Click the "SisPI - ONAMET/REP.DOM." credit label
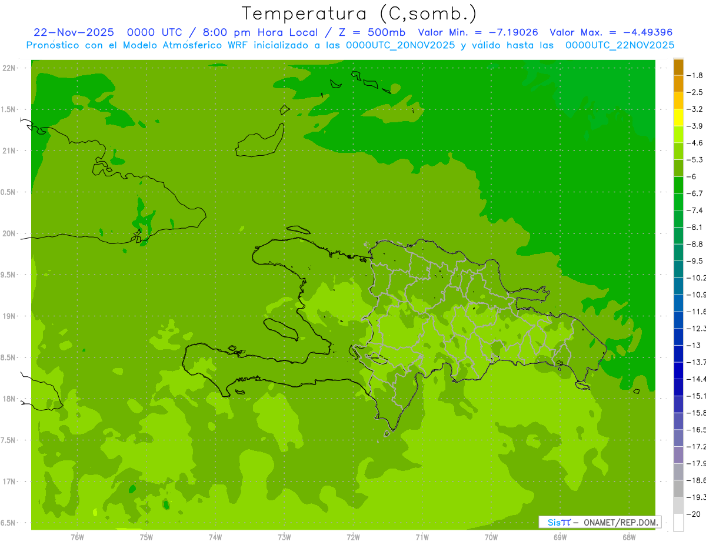706x545 pixels. point(600,522)
